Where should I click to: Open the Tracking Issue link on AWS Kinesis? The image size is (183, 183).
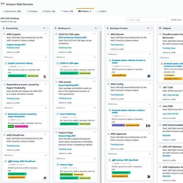(x=117, y=45)
